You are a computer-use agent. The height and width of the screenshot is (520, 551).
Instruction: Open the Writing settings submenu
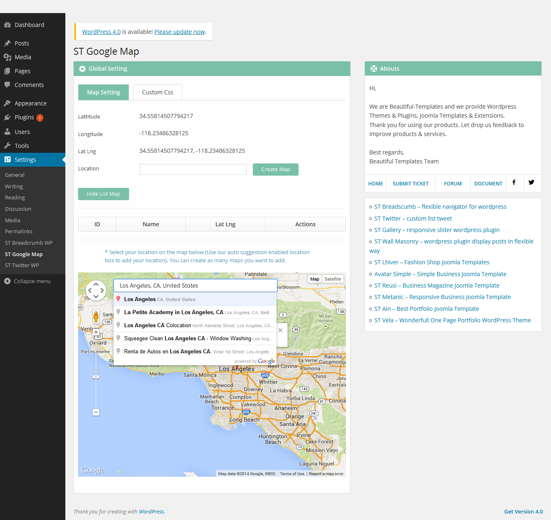(x=14, y=186)
